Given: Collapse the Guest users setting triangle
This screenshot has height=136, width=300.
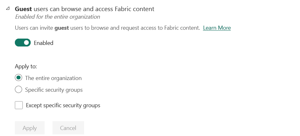Looking at the screenshot, I should [8, 9].
